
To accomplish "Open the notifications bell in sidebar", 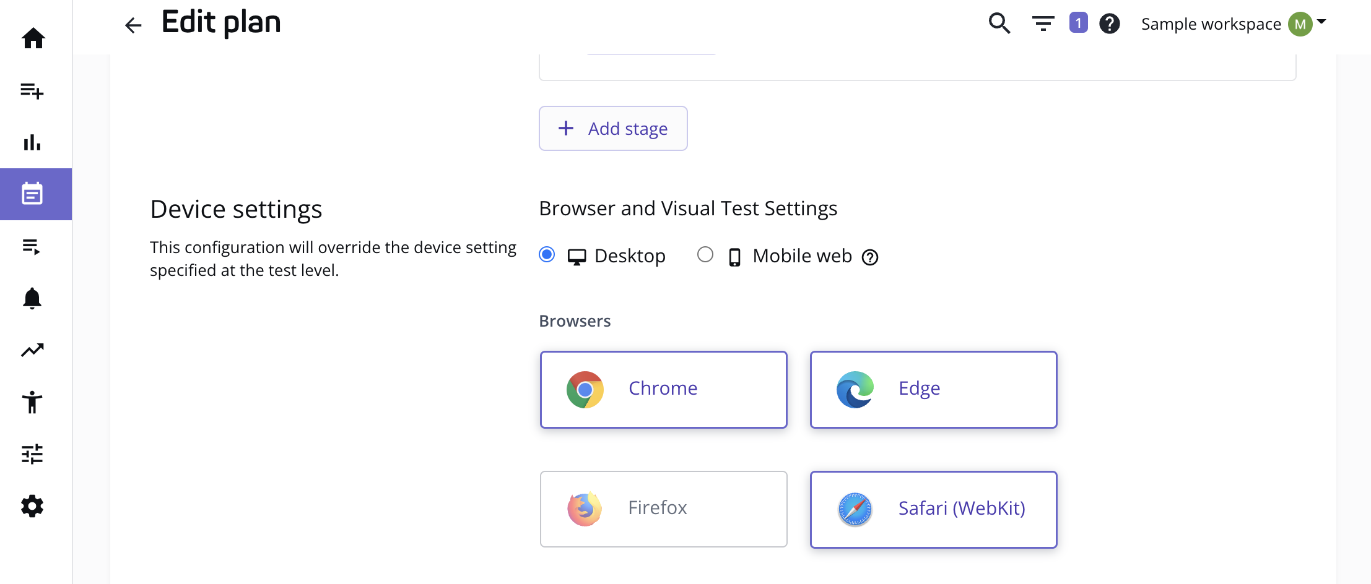I will click(32, 298).
